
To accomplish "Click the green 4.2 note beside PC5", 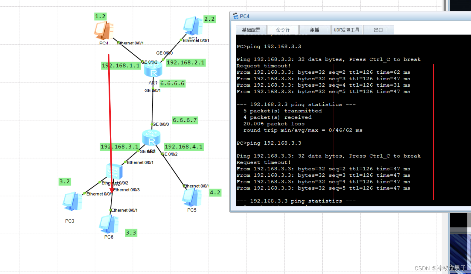I will (215, 192).
